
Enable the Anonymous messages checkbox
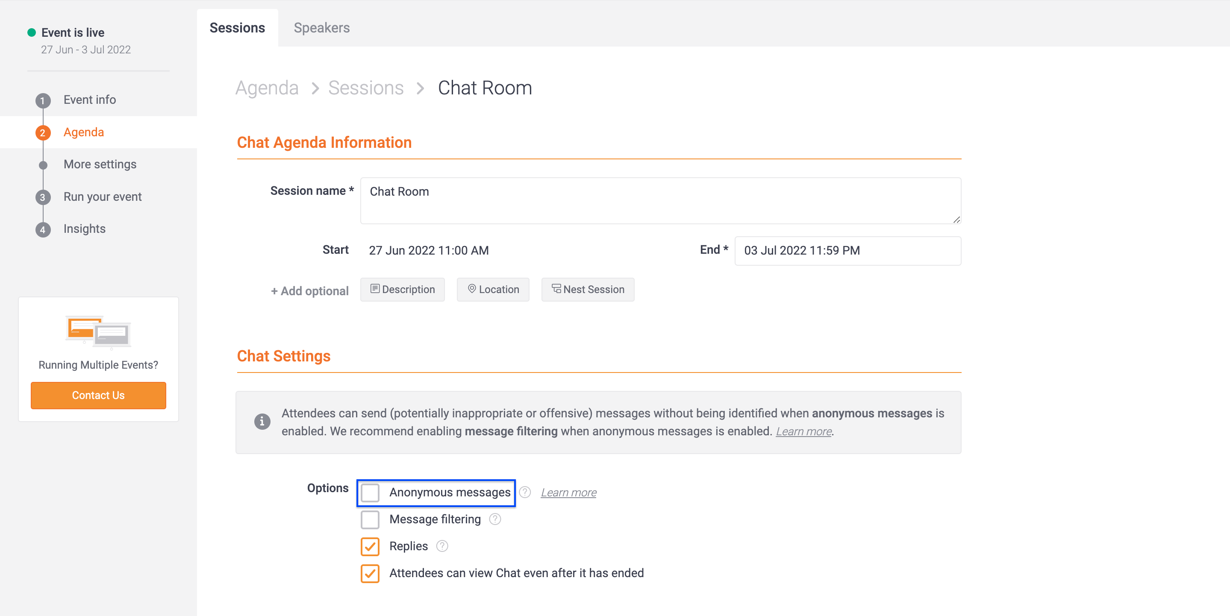(370, 493)
